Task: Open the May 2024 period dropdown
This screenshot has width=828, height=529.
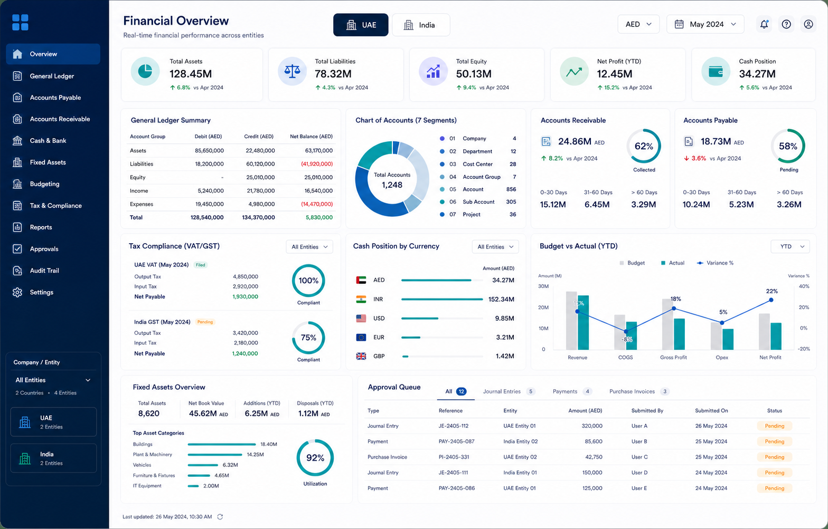Action: [705, 24]
